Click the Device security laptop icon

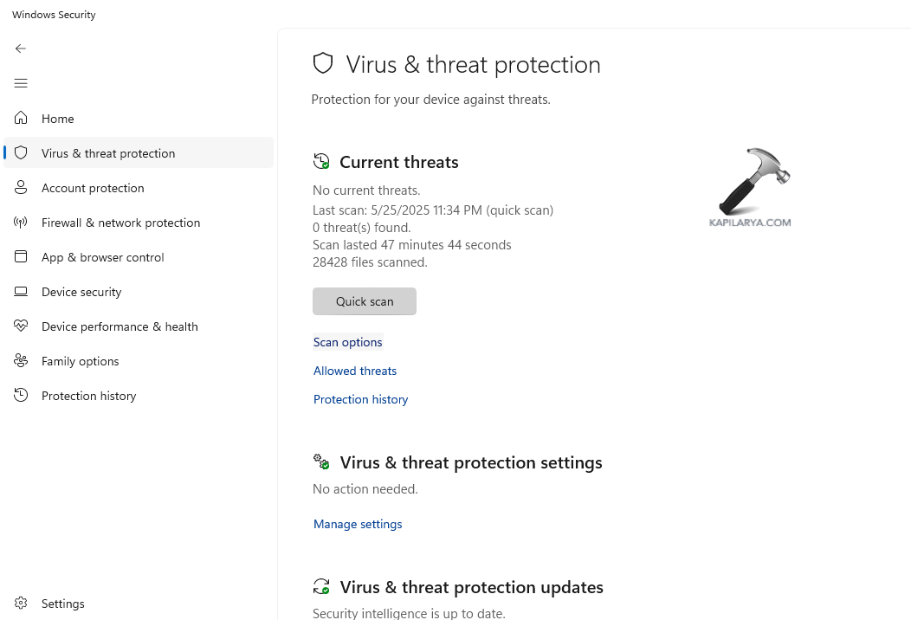pyautogui.click(x=21, y=292)
